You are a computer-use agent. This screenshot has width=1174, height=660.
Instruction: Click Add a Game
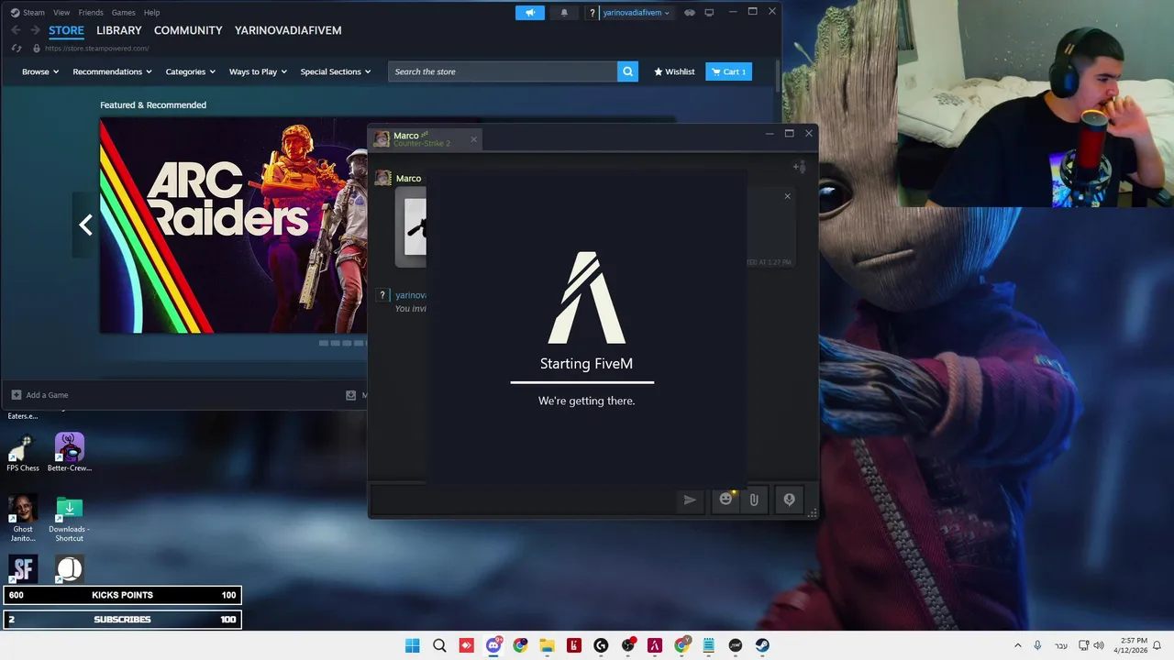[x=40, y=395]
